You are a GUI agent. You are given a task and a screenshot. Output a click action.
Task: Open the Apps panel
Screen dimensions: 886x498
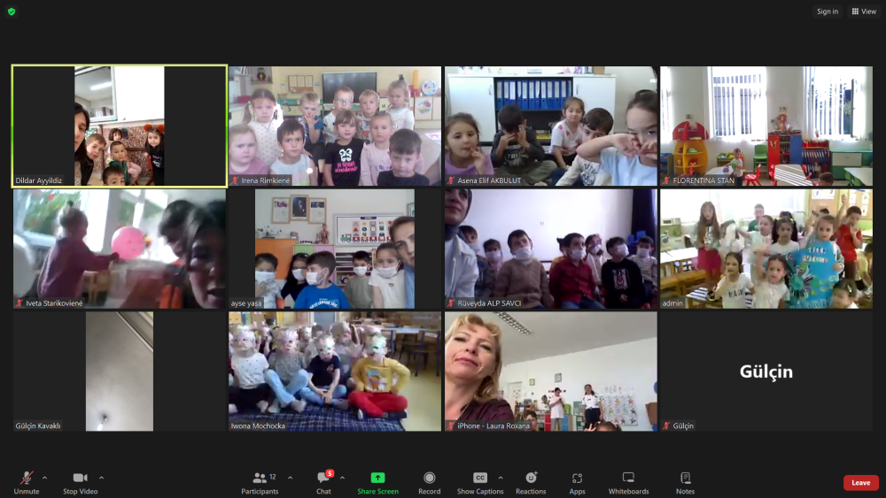coord(577,483)
